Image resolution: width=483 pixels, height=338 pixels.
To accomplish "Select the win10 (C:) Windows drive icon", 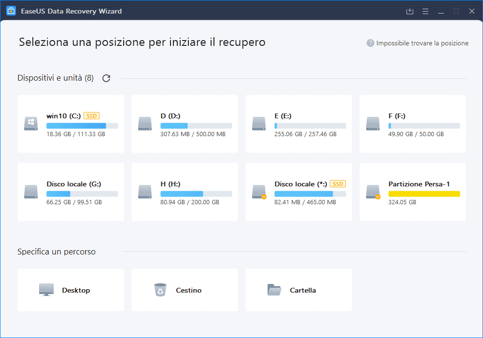I will [x=31, y=124].
